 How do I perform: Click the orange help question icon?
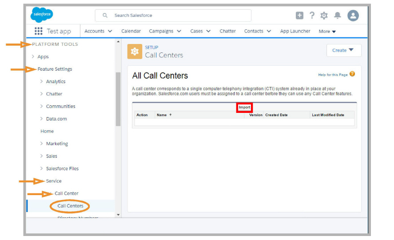coord(352,74)
